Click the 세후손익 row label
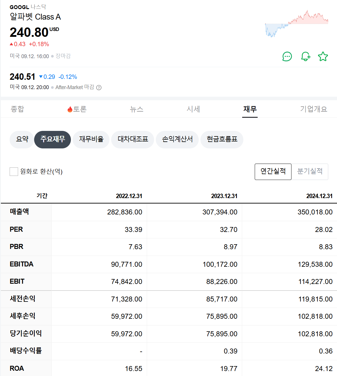Viewport: 337px width, 376px height. pyautogui.click(x=22, y=316)
